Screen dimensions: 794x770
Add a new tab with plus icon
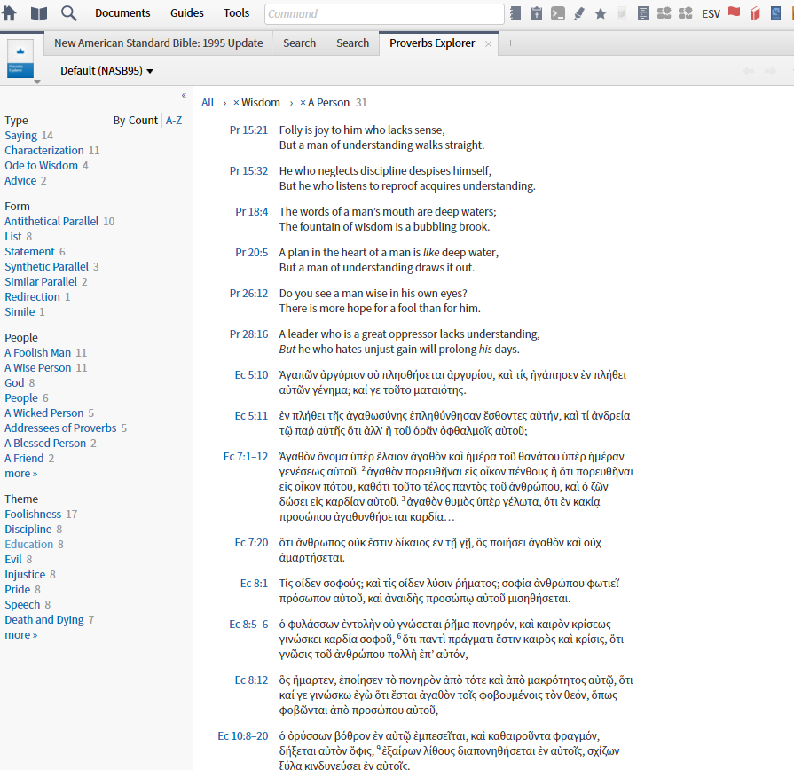click(510, 43)
